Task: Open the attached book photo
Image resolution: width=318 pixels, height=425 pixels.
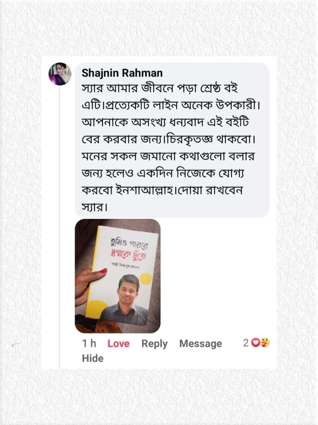Action: click(118, 276)
